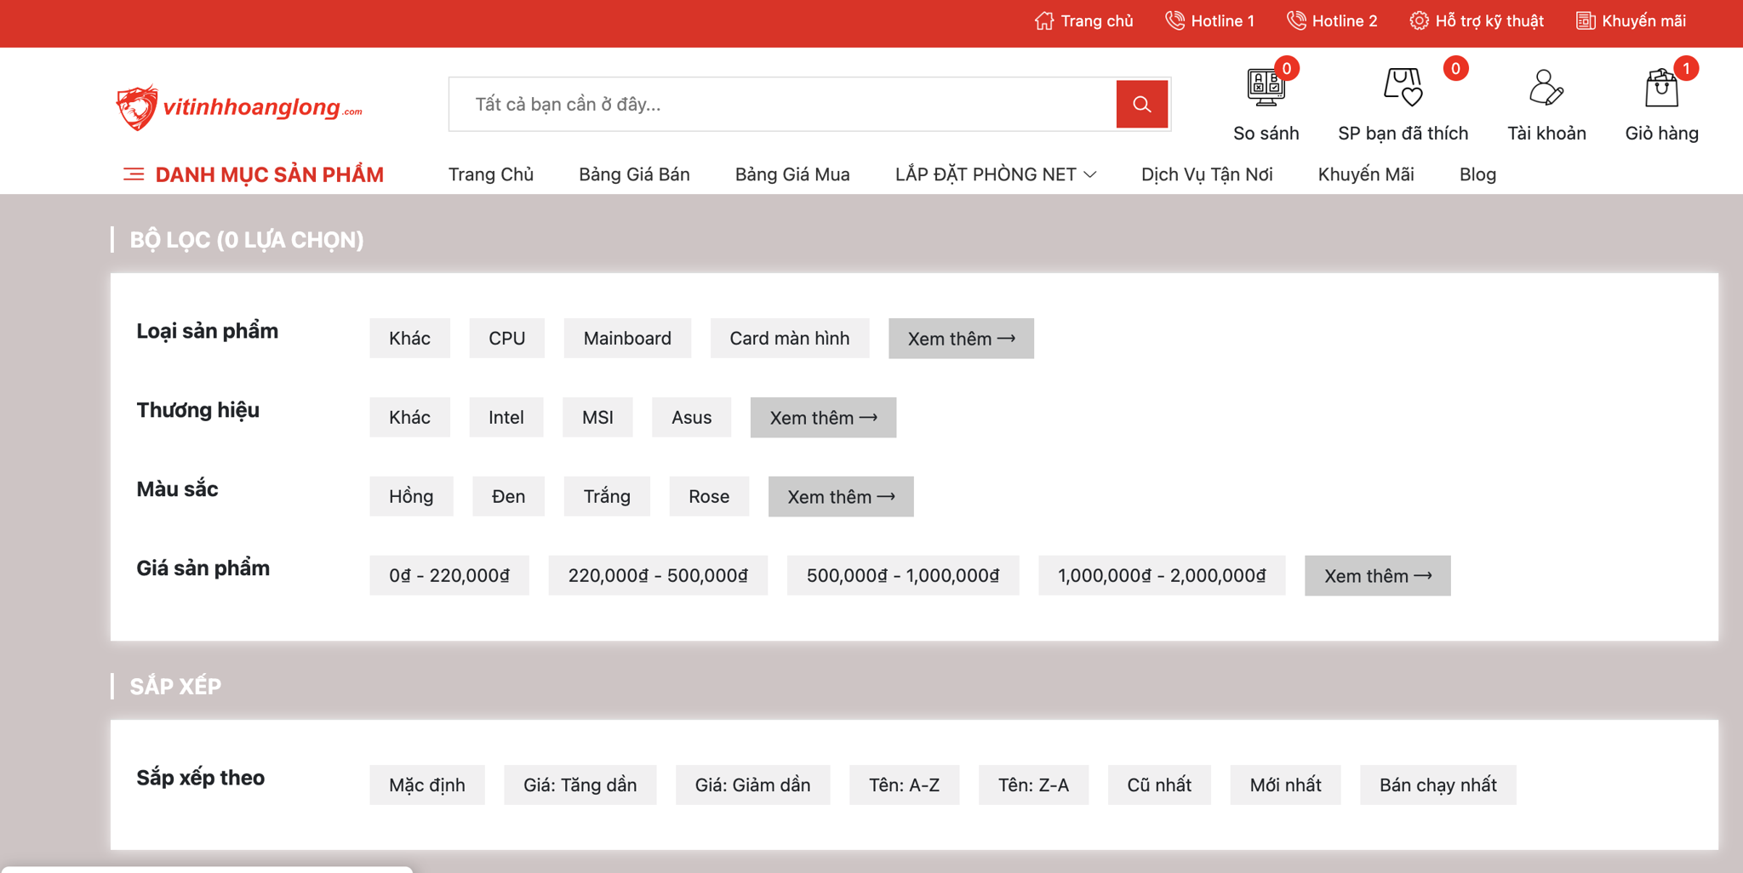Click the Hotline 1 phone link
The width and height of the screenshot is (1743, 873).
coord(1209,21)
